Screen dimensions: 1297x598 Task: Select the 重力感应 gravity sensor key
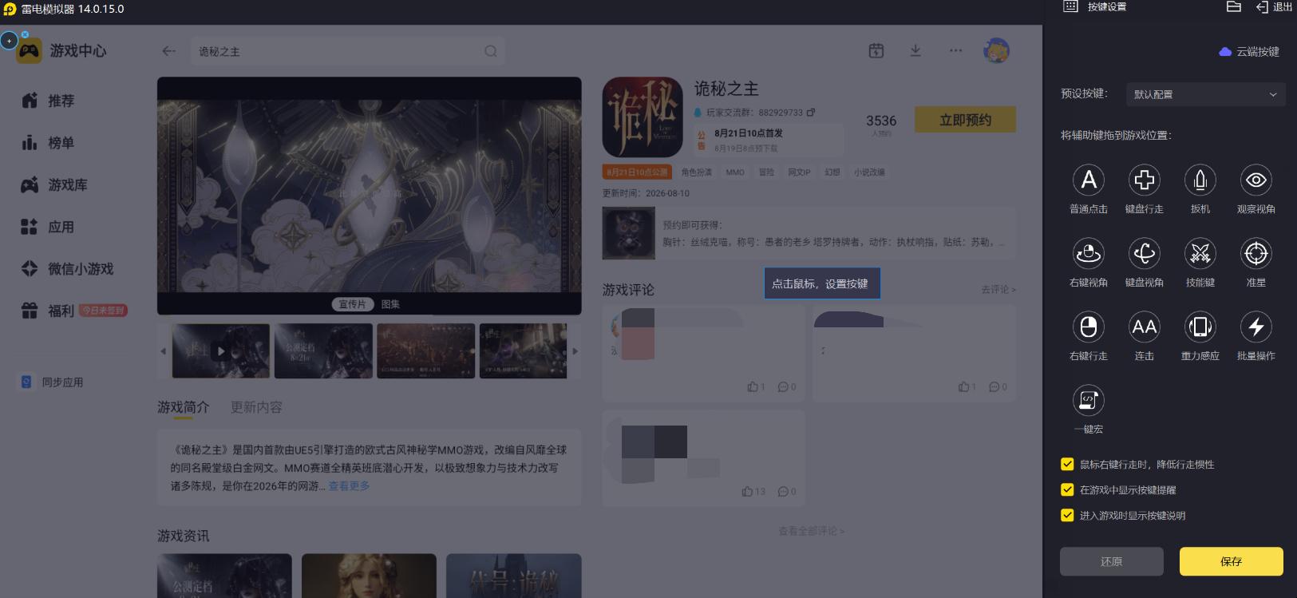(1200, 327)
